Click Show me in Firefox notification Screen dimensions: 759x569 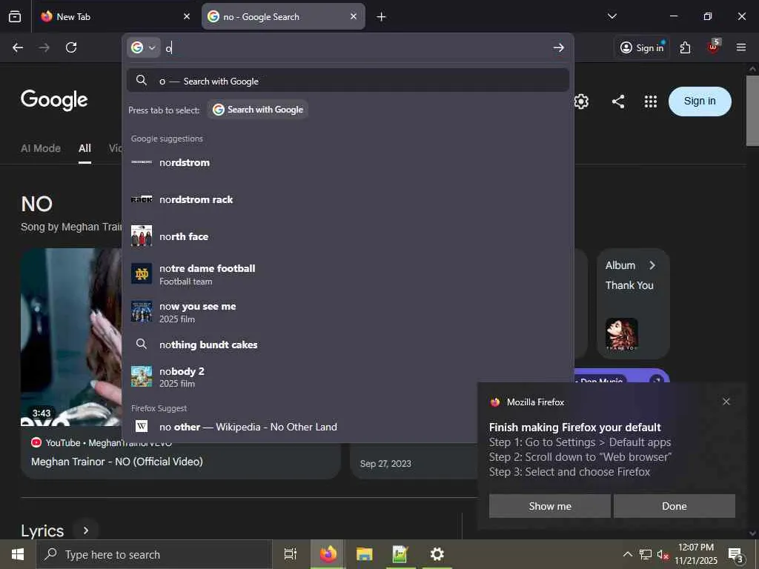[x=550, y=506]
